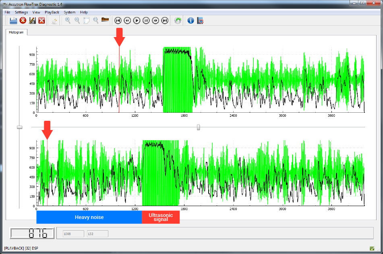The height and width of the screenshot is (254, 383).
Task: Click the red X delete icon
Action: pyautogui.click(x=41, y=20)
